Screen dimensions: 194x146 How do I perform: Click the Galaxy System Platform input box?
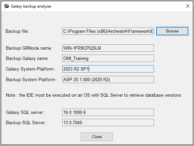[108, 69]
